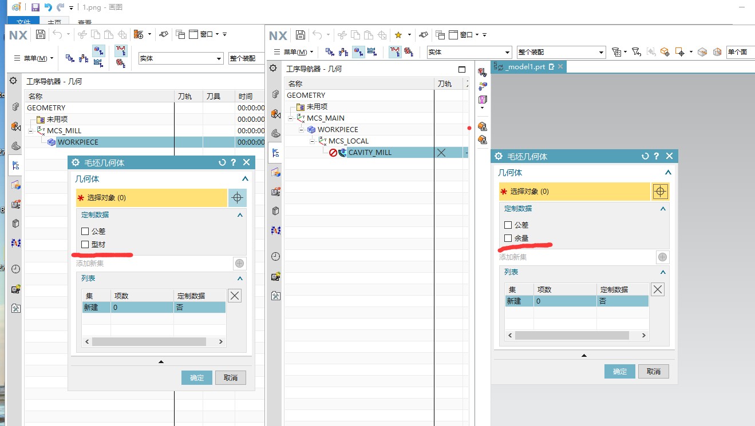The width and height of the screenshot is (755, 426).
Task: Click 选择对象 (0) field in right dialog
Action: (x=575, y=192)
